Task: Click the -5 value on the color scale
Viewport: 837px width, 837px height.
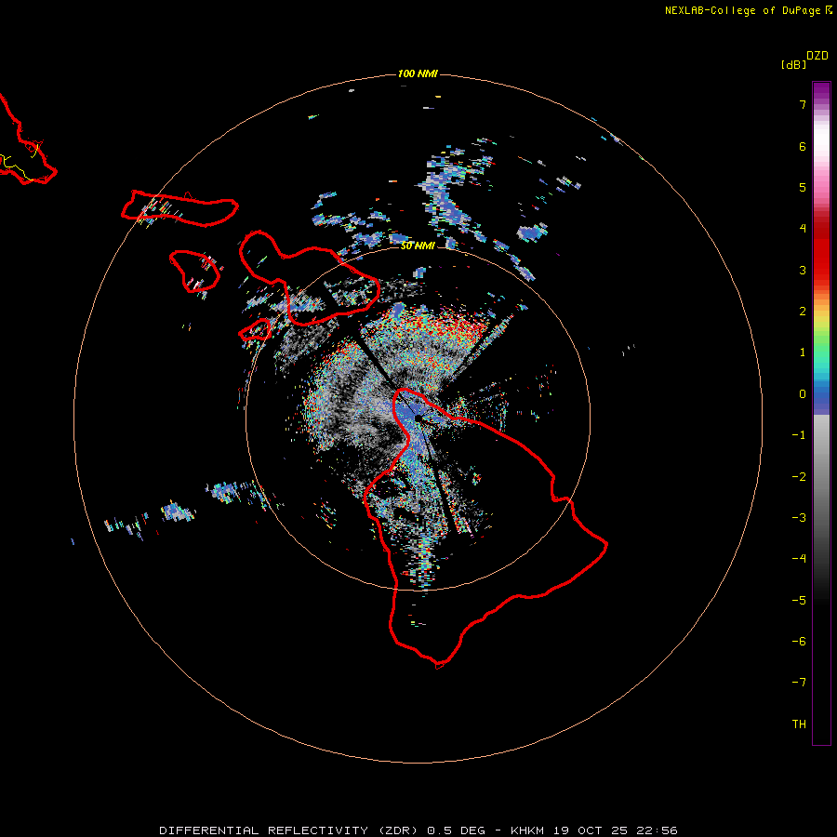Action: (x=799, y=601)
